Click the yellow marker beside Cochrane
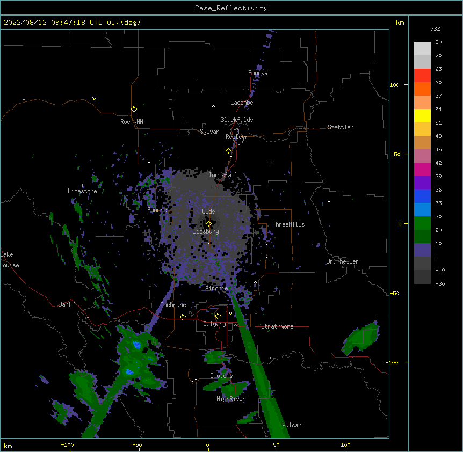This screenshot has width=463, height=452. (x=183, y=317)
